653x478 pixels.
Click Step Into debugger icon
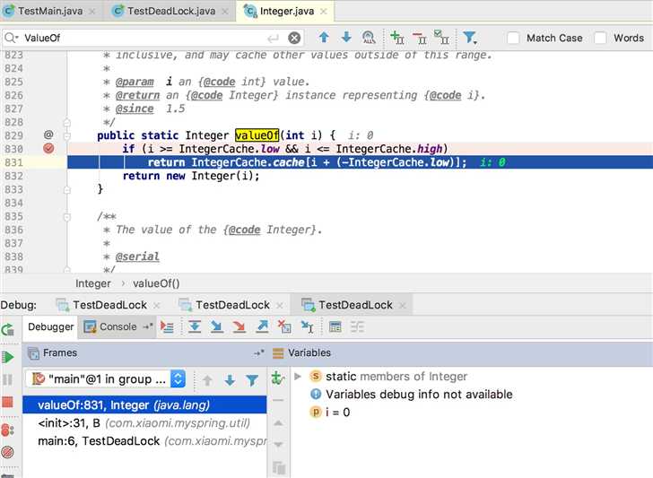coord(216,326)
